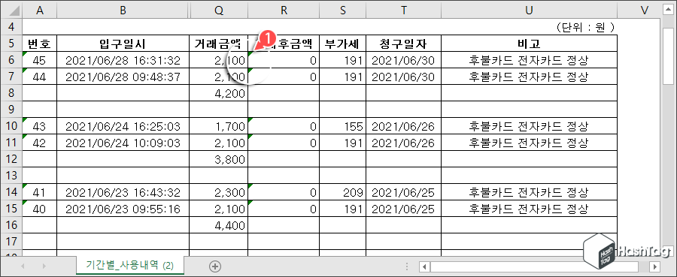Screen dimensions: 677x277
Task: Click the 비고 header cell
Action: coord(529,43)
